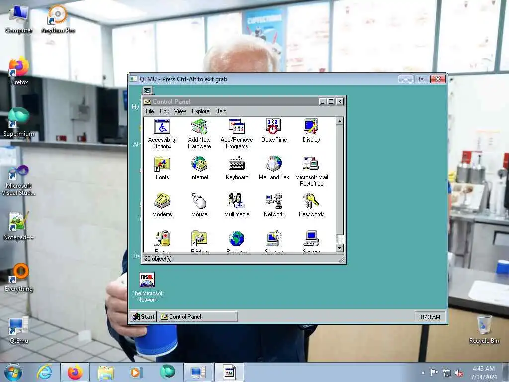This screenshot has width=509, height=382.
Task: Open the Sounds icon
Action: click(274, 241)
